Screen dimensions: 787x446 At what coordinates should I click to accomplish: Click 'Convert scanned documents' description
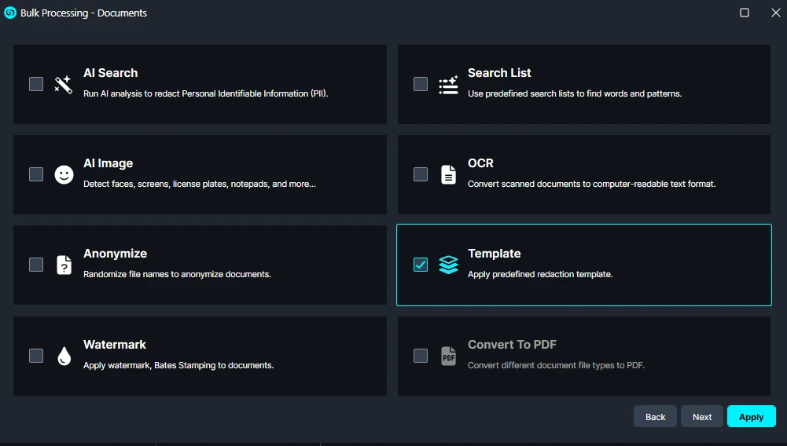592,184
